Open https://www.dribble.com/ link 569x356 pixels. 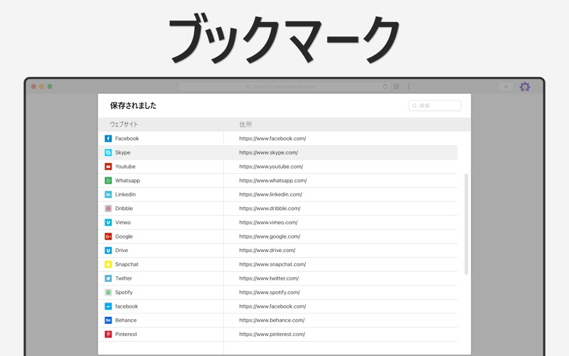[270, 209]
